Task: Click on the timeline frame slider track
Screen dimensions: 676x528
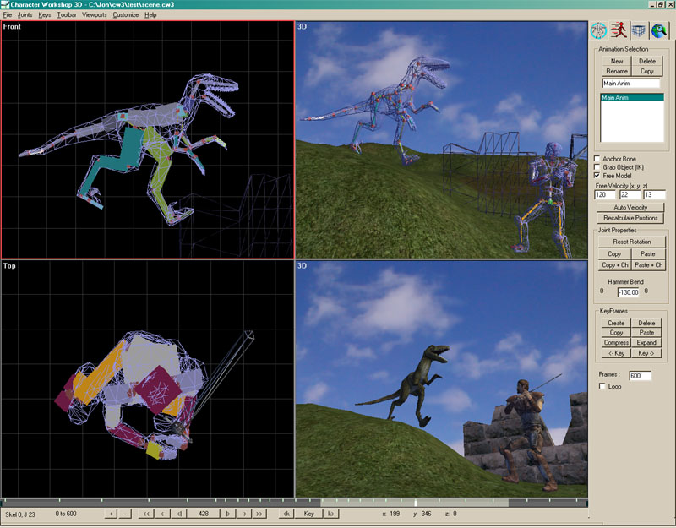Action: 294,503
